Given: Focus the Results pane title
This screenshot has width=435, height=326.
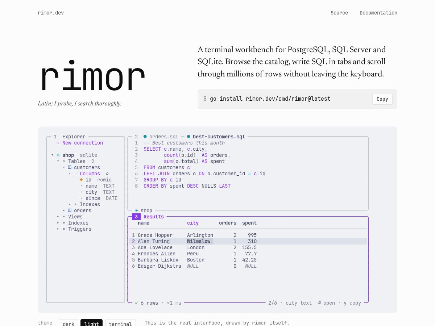Looking at the screenshot, I should [x=154, y=217].
